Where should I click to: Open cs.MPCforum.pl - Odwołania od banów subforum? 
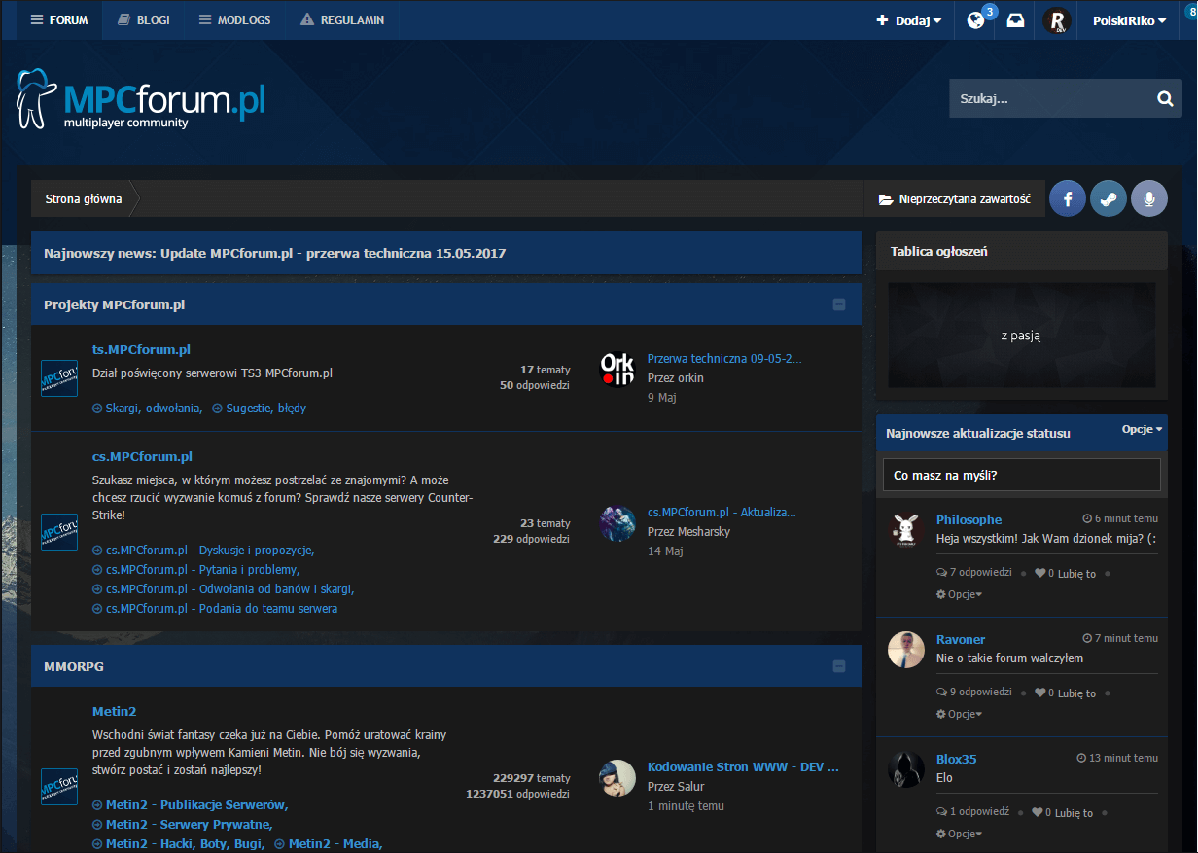[224, 588]
